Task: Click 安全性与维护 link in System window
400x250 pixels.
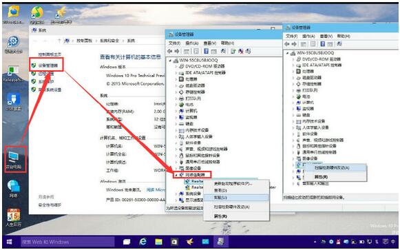Action: pyautogui.click(x=50, y=205)
